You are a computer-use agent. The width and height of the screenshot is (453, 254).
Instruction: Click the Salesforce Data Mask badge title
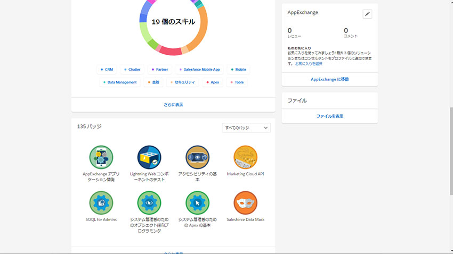245,219
